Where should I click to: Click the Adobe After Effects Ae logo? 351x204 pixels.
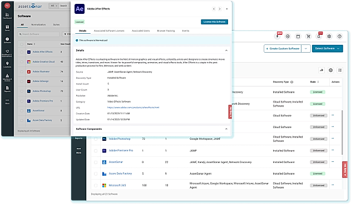[80, 9]
